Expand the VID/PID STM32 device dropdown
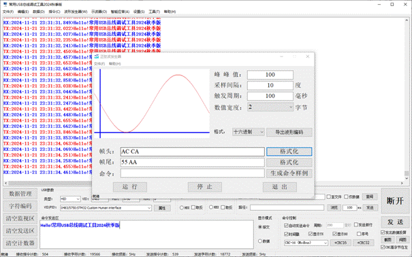 tap(106, 208)
